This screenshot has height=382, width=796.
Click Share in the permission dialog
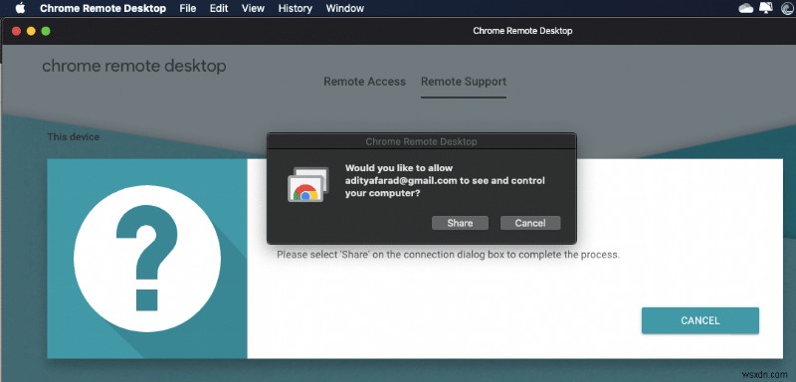[x=460, y=223]
